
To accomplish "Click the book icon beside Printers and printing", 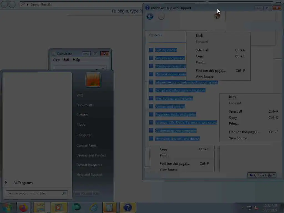I will 151,106.
